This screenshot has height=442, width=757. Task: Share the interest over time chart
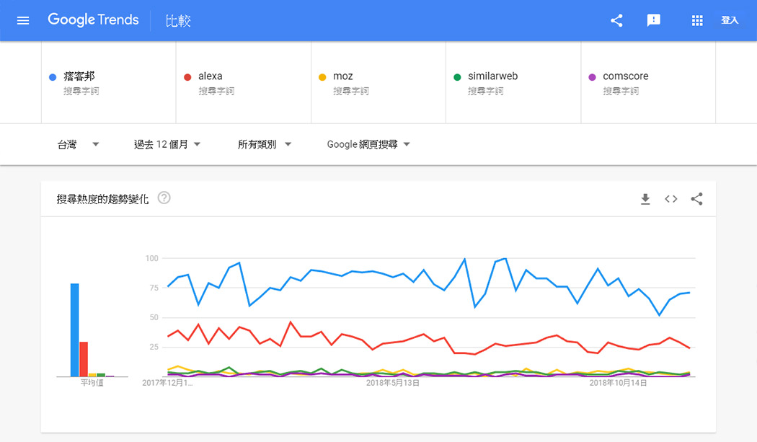696,199
